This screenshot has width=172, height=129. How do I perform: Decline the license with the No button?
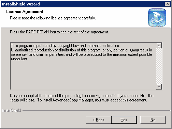pyautogui.click(x=153, y=120)
